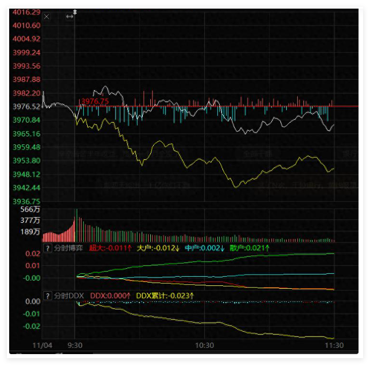Image resolution: width=370 pixels, height=365 pixels.
Task: Click the 3976.75 reference price label
Action: (94, 101)
